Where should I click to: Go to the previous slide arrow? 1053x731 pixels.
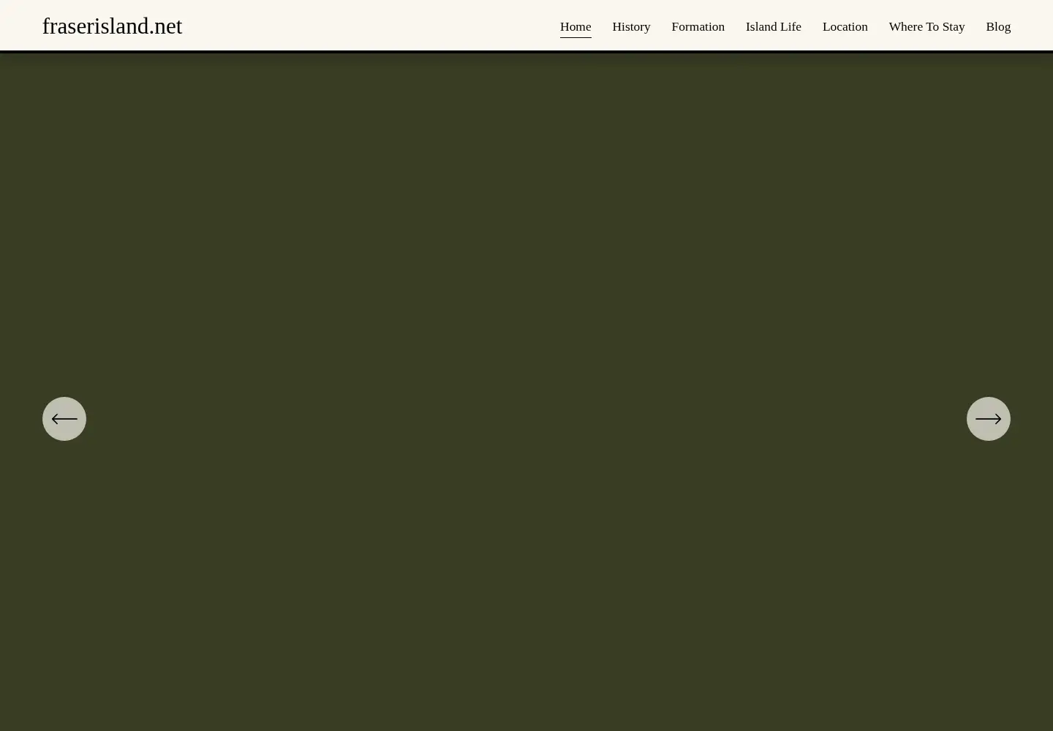[64, 419]
